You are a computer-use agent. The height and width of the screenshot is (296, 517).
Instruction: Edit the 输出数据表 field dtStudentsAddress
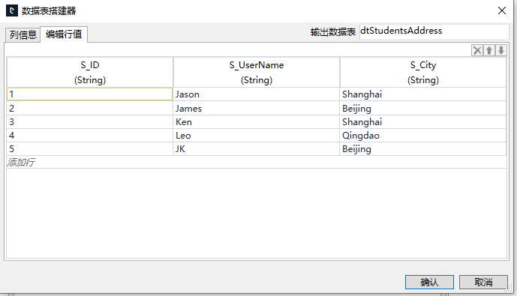(434, 31)
